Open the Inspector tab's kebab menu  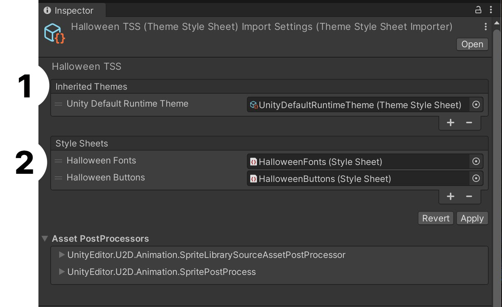pos(491,10)
